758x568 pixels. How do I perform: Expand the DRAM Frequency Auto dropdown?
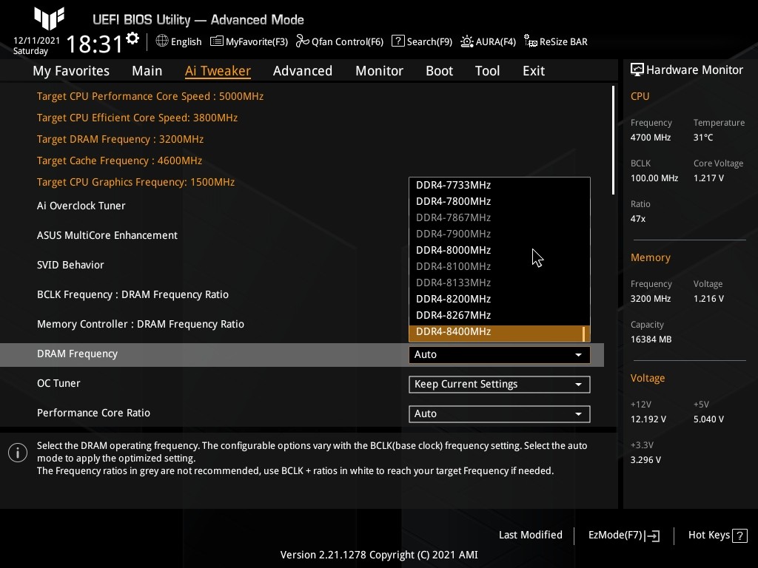499,354
